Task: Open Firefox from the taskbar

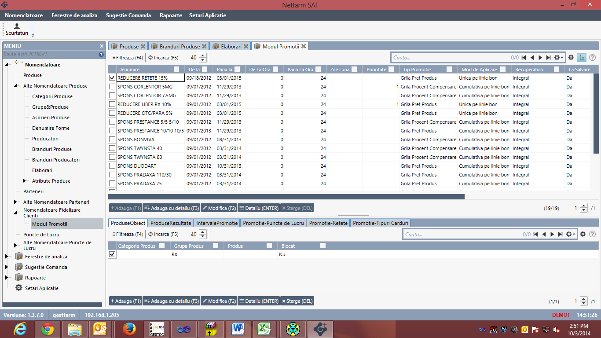Action: [x=128, y=329]
